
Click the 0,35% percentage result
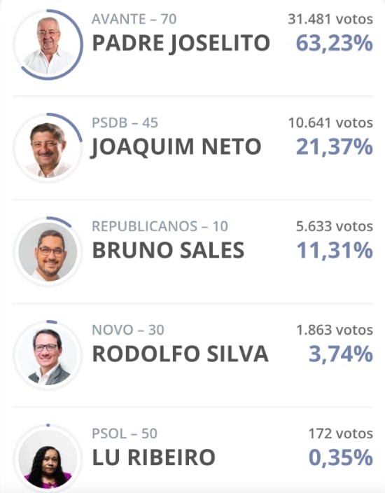tap(341, 457)
